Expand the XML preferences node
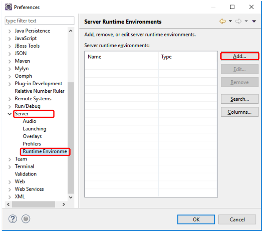The height and width of the screenshot is (232, 263). [10, 197]
